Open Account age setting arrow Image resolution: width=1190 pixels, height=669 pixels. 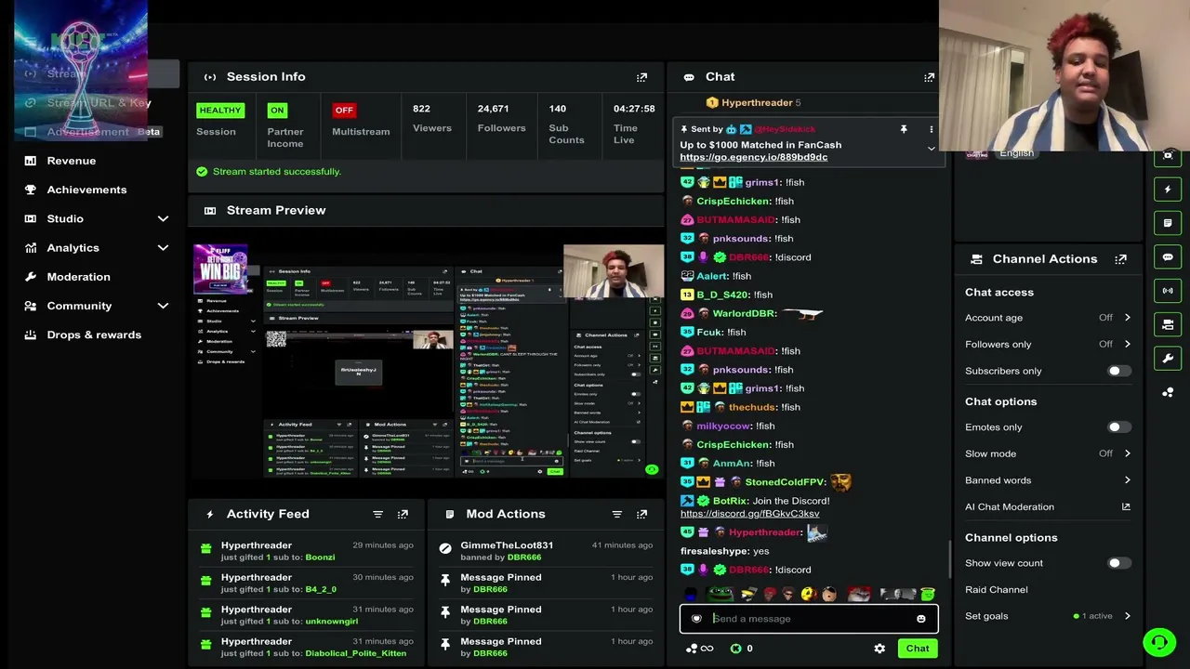[x=1127, y=318]
